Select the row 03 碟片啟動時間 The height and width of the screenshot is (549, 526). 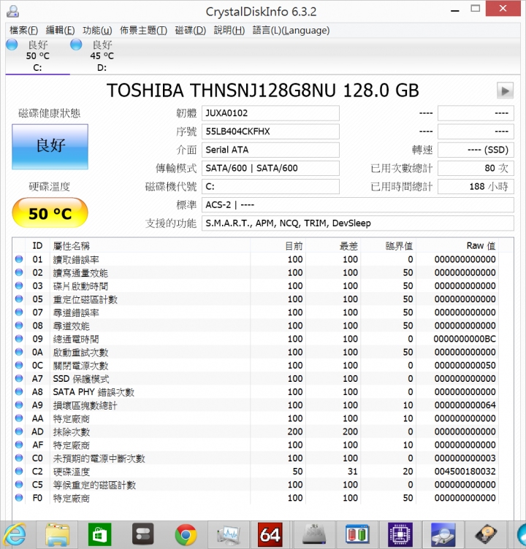[256, 285]
